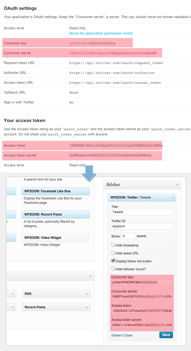Click the Read-only value under OAuth settings
This screenshot has height=351, width=191.
[77, 28]
